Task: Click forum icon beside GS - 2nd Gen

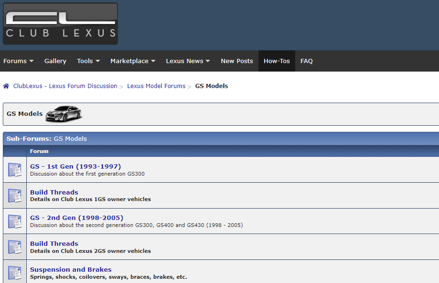Action: pos(15,221)
